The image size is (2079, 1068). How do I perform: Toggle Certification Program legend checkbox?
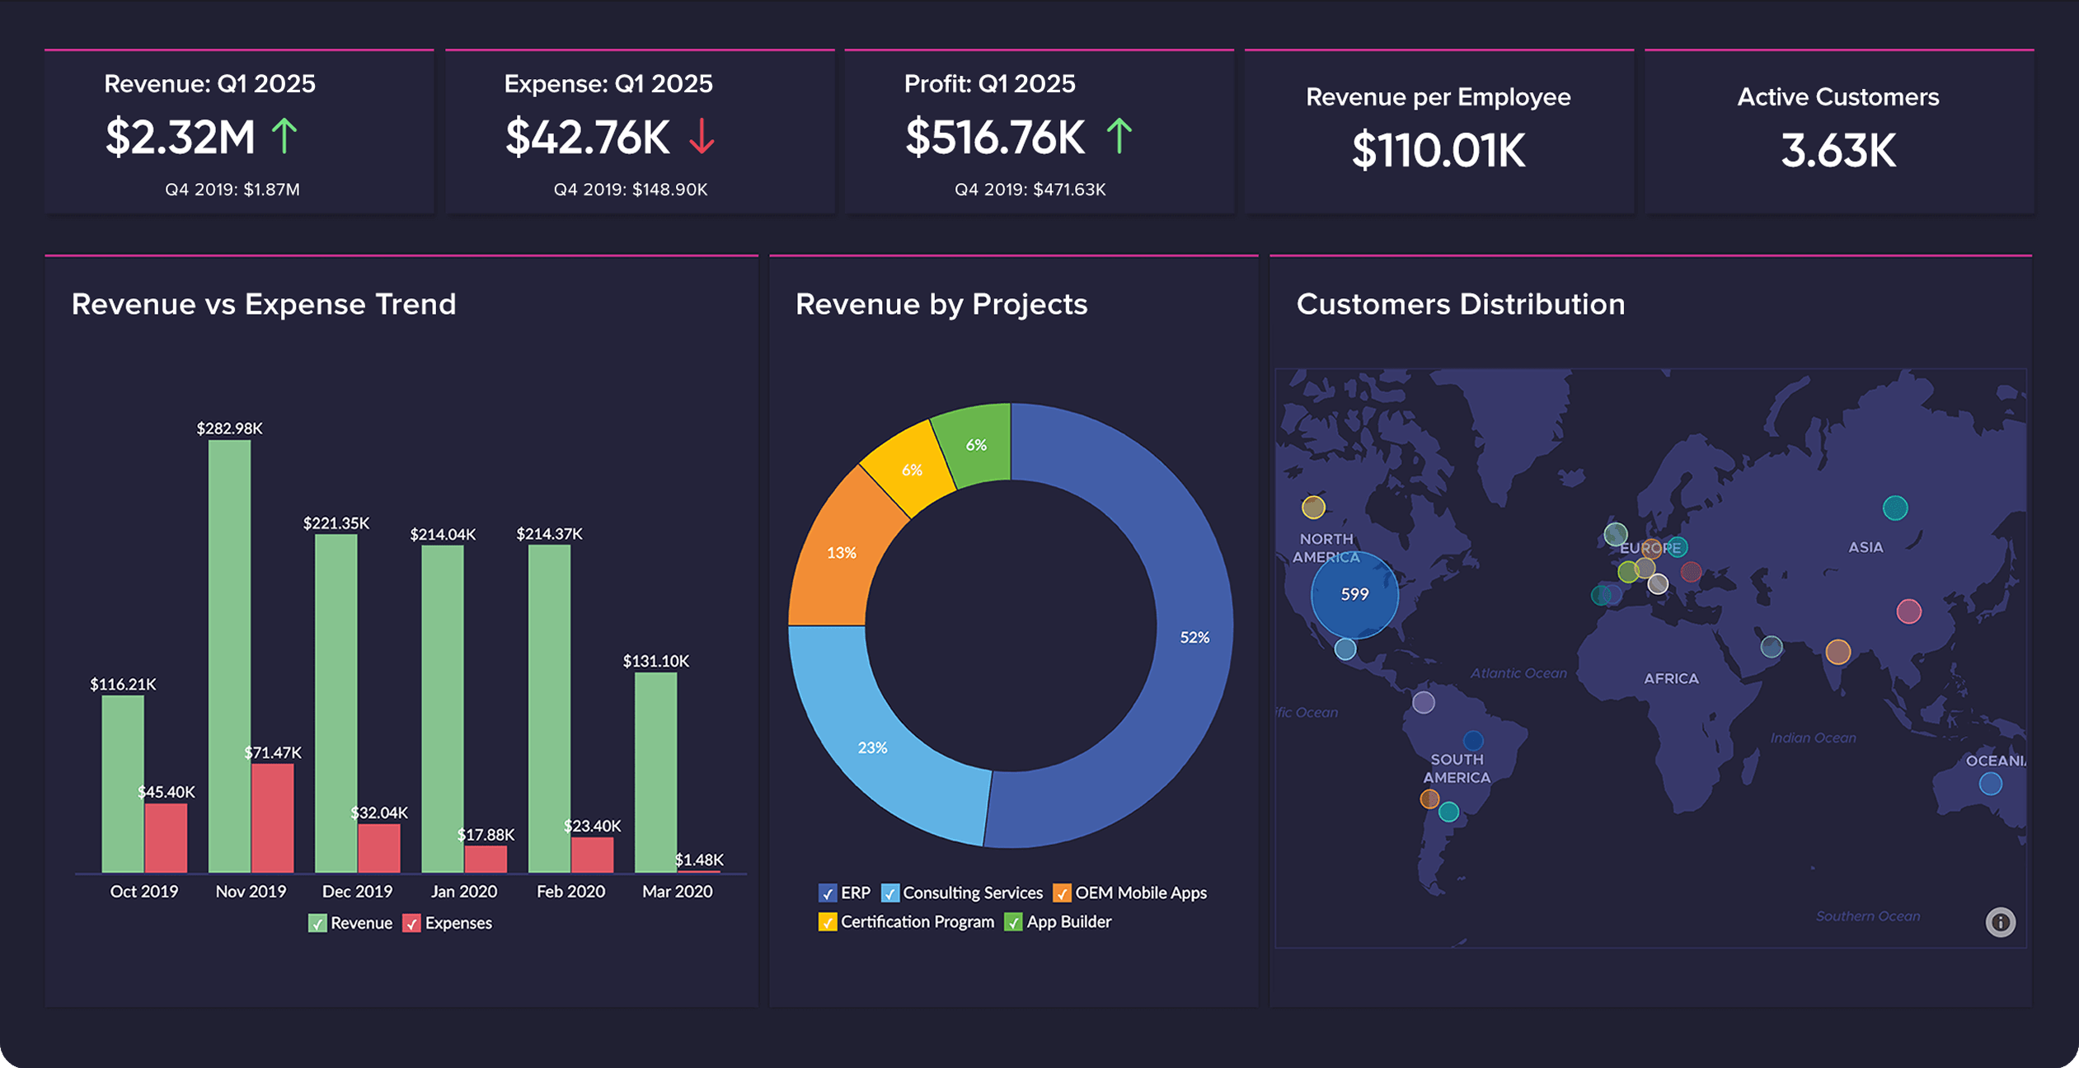(828, 922)
